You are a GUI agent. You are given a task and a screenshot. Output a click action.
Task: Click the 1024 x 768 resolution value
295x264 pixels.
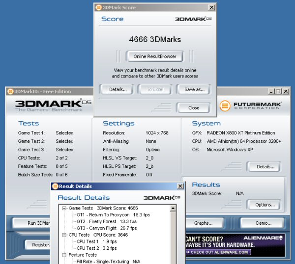pos(157,133)
